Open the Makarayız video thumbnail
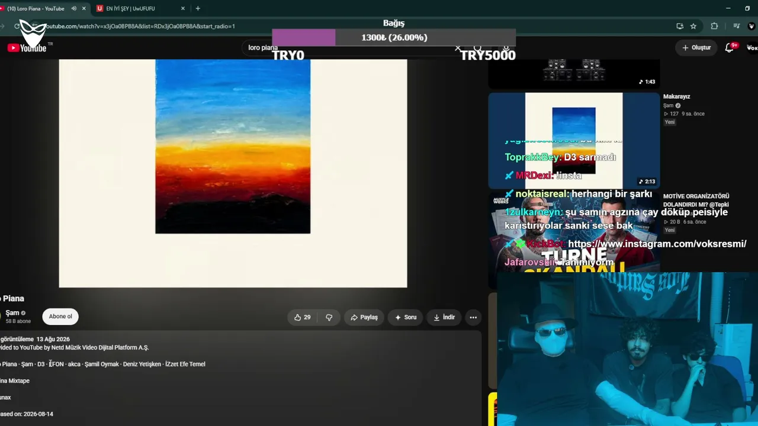758x426 pixels. (574, 140)
